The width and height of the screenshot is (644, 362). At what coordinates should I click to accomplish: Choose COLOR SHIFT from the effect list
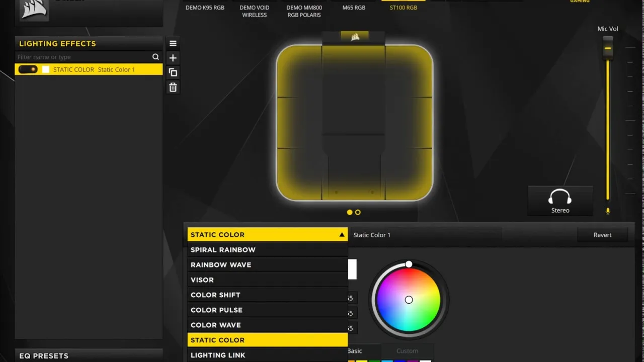(x=267, y=295)
